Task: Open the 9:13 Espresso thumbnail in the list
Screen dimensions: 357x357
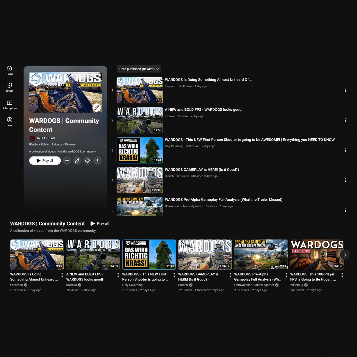Action: coord(140,90)
